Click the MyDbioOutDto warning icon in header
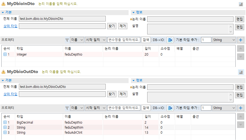The height and width of the screenshot is (140, 246). point(3,72)
